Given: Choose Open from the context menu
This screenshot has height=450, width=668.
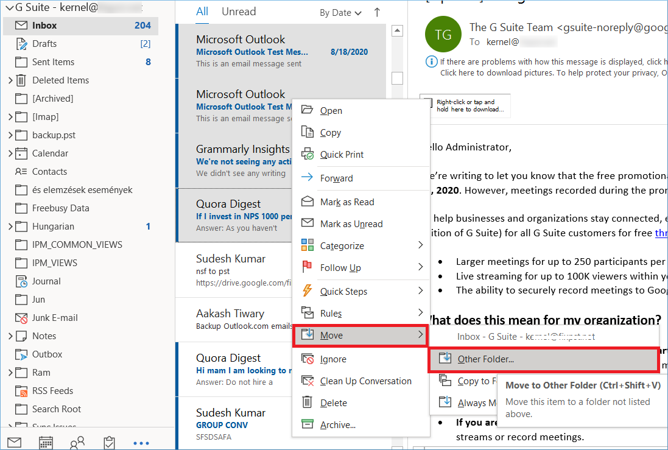Looking at the screenshot, I should pos(361,110).
